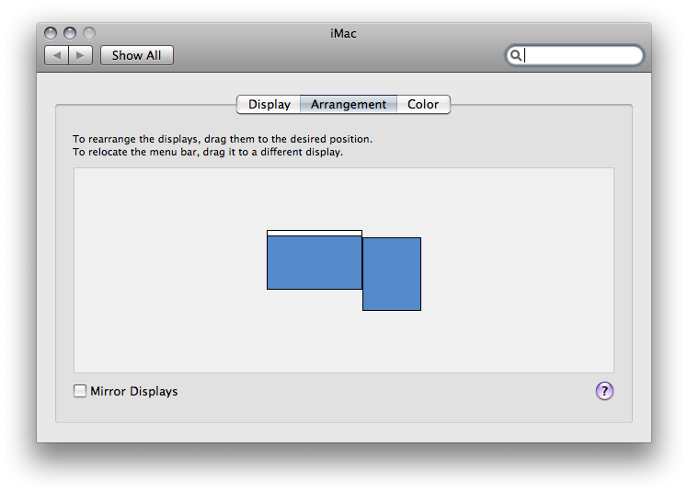Select the Arrangement tab
This screenshot has width=688, height=493.
click(x=349, y=104)
